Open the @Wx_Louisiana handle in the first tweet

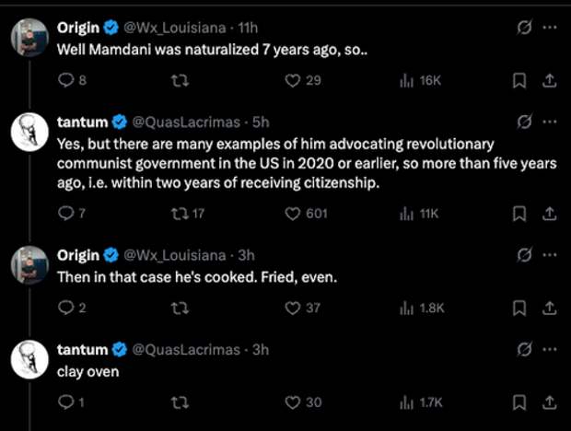pyautogui.click(x=173, y=28)
